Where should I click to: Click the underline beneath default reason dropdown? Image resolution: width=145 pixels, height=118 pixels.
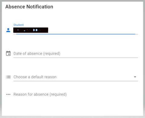[76, 81]
